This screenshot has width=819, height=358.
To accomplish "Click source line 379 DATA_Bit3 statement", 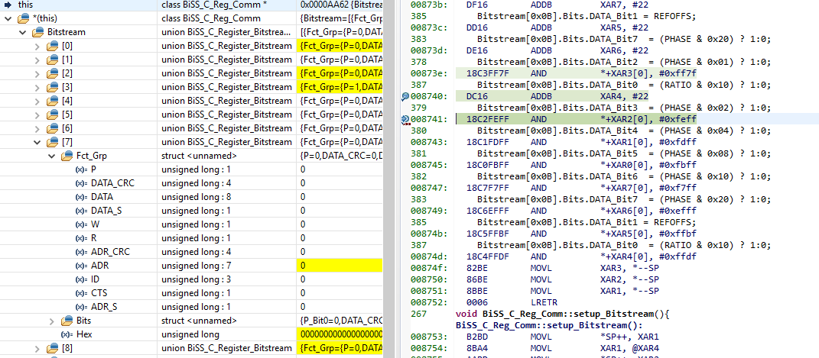I will [624, 108].
